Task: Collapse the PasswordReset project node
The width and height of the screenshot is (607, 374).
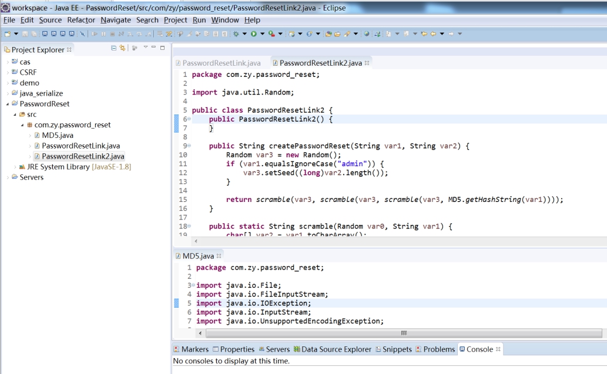Action: click(x=8, y=104)
